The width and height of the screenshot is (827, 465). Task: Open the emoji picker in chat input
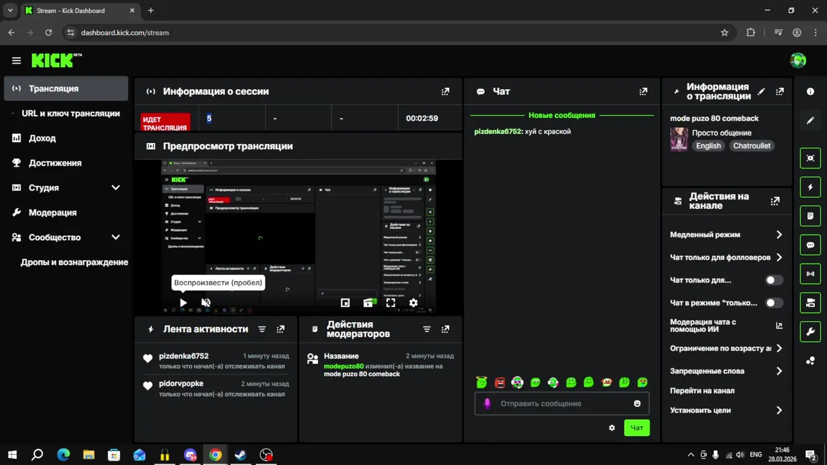[637, 404]
